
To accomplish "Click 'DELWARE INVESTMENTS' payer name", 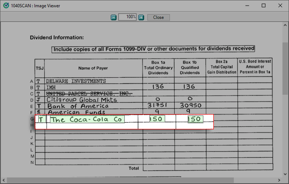I will [76, 81].
